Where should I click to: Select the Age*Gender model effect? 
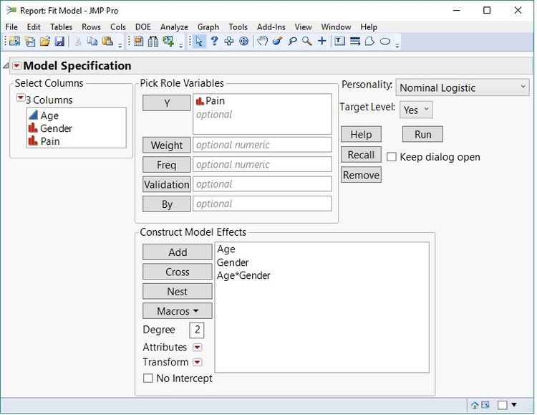243,275
